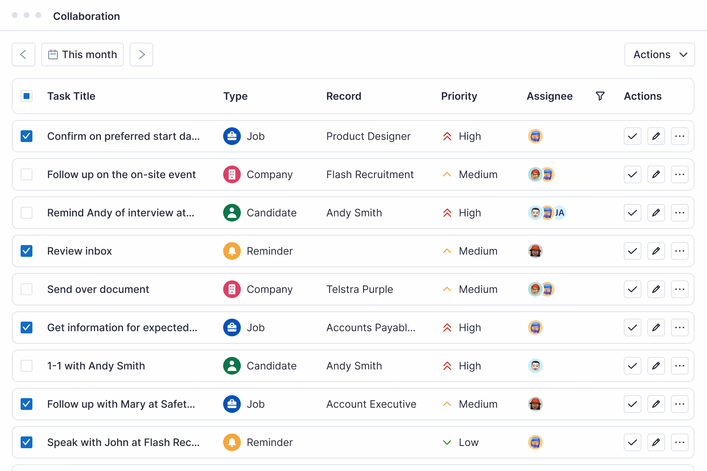This screenshot has height=471, width=707.
Task: Edit the 1-1 with Andy Smith task
Action: (x=656, y=366)
